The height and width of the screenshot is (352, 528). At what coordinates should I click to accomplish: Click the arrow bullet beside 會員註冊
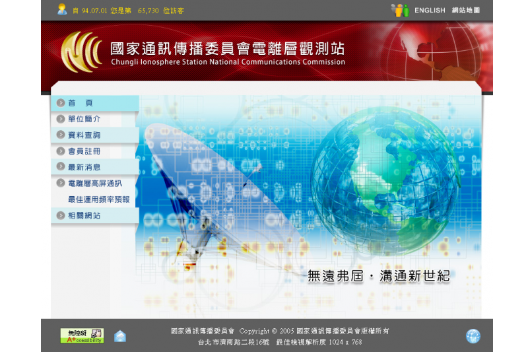pos(61,151)
